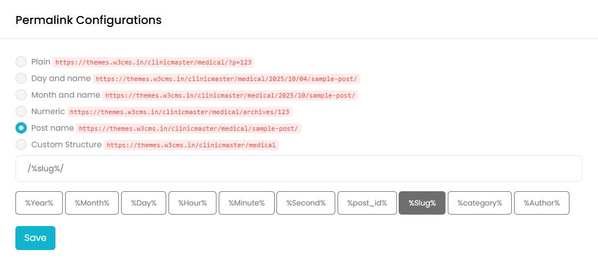
Task: Click the %Second% tag button
Action: tap(306, 203)
